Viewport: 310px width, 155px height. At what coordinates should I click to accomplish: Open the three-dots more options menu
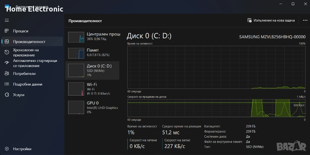[x=305, y=20]
